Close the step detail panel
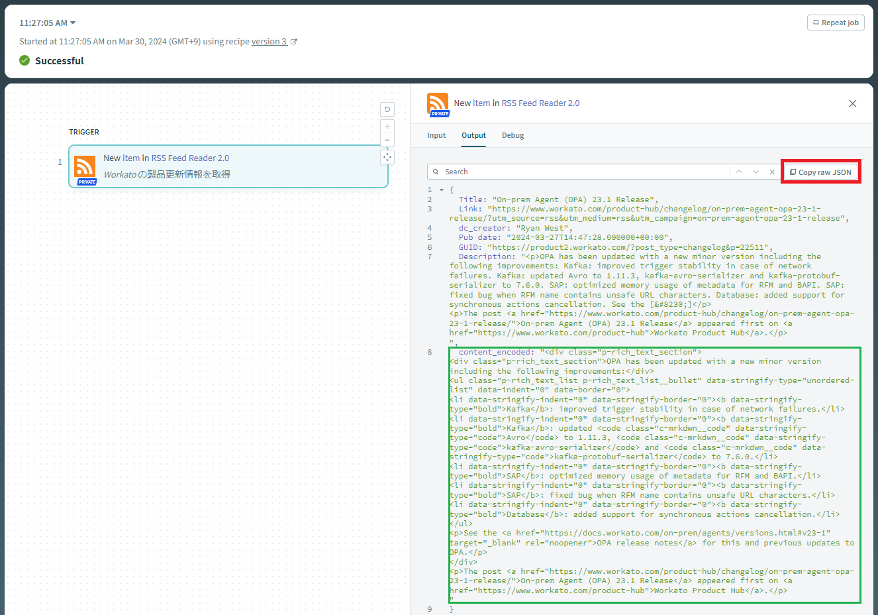Screen dimensions: 878x615 coord(853,103)
